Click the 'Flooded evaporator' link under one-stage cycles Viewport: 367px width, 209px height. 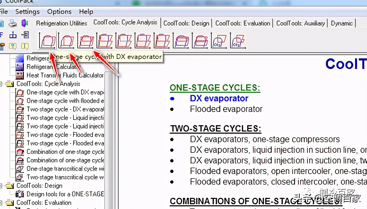click(x=226, y=109)
